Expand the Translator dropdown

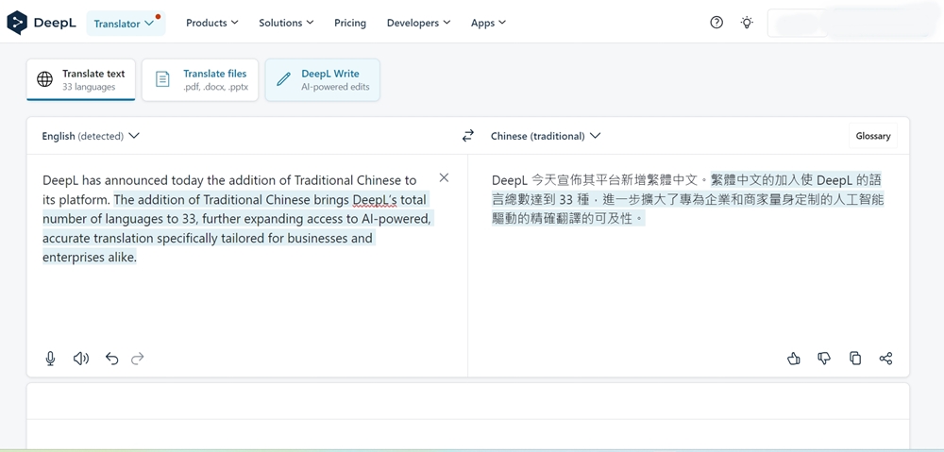point(126,24)
